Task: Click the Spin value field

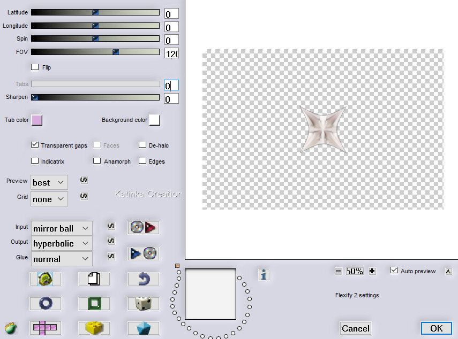Action: pos(171,40)
